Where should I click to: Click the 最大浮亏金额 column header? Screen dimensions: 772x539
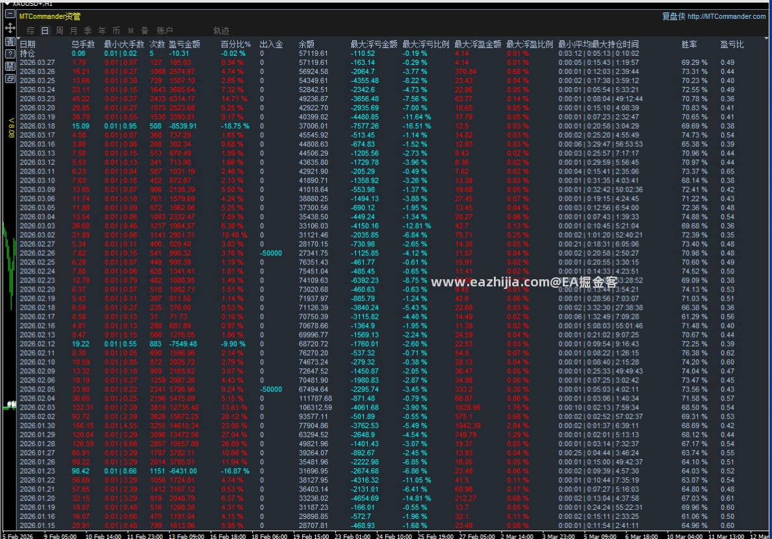coord(374,44)
